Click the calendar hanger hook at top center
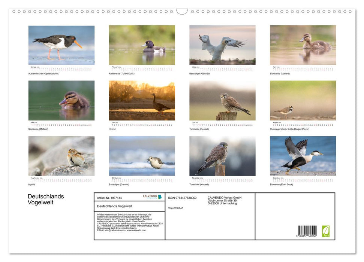 coord(182,12)
